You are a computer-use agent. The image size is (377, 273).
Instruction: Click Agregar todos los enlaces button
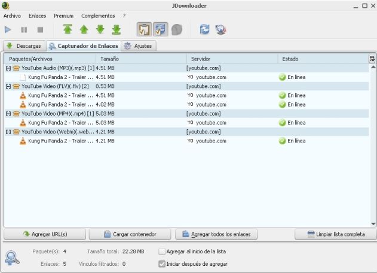click(216, 234)
